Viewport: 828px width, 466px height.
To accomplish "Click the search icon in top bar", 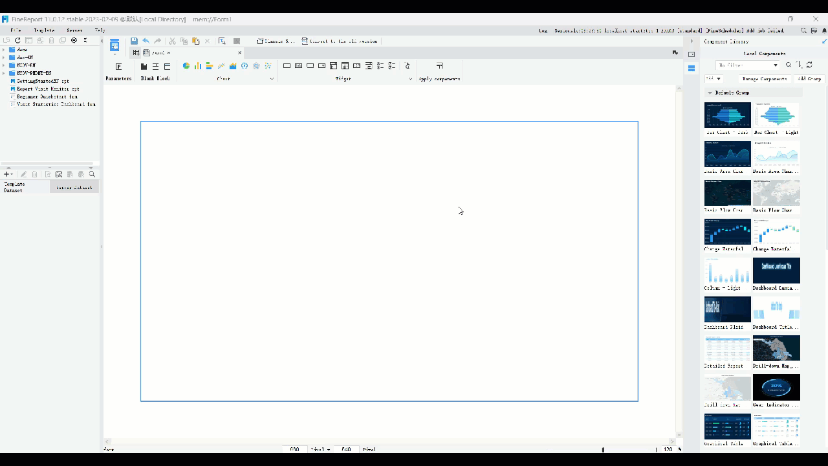I will point(804,30).
